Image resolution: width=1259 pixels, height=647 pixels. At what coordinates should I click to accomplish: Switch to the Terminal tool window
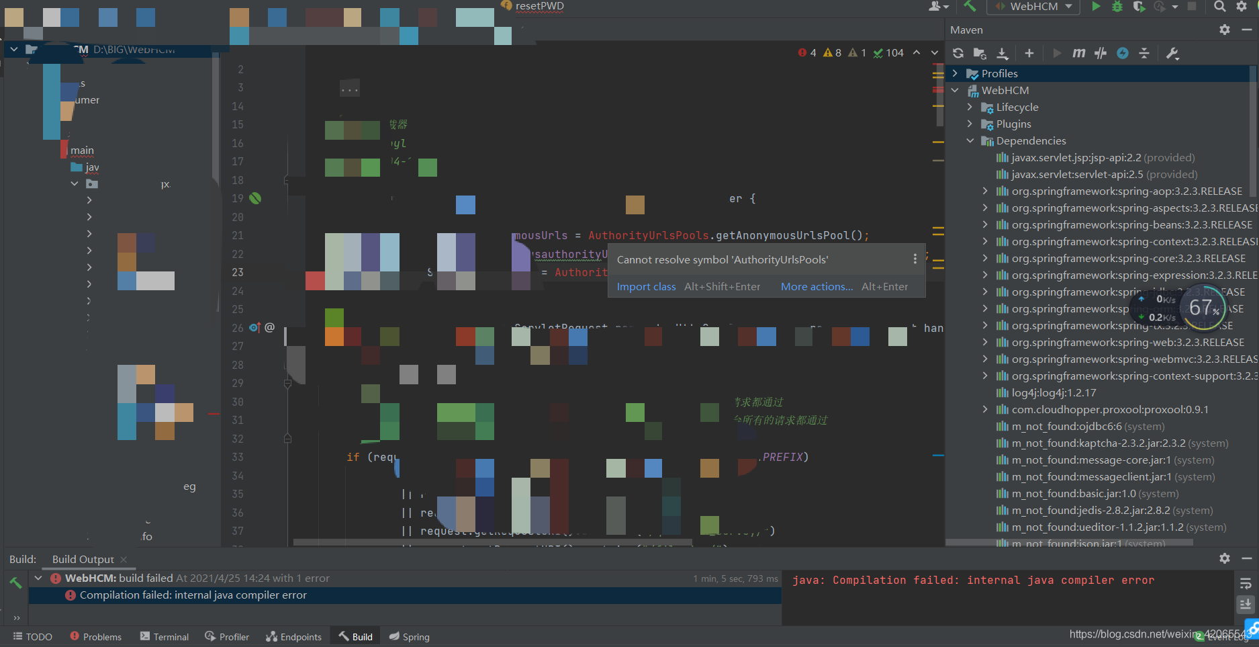click(x=164, y=636)
